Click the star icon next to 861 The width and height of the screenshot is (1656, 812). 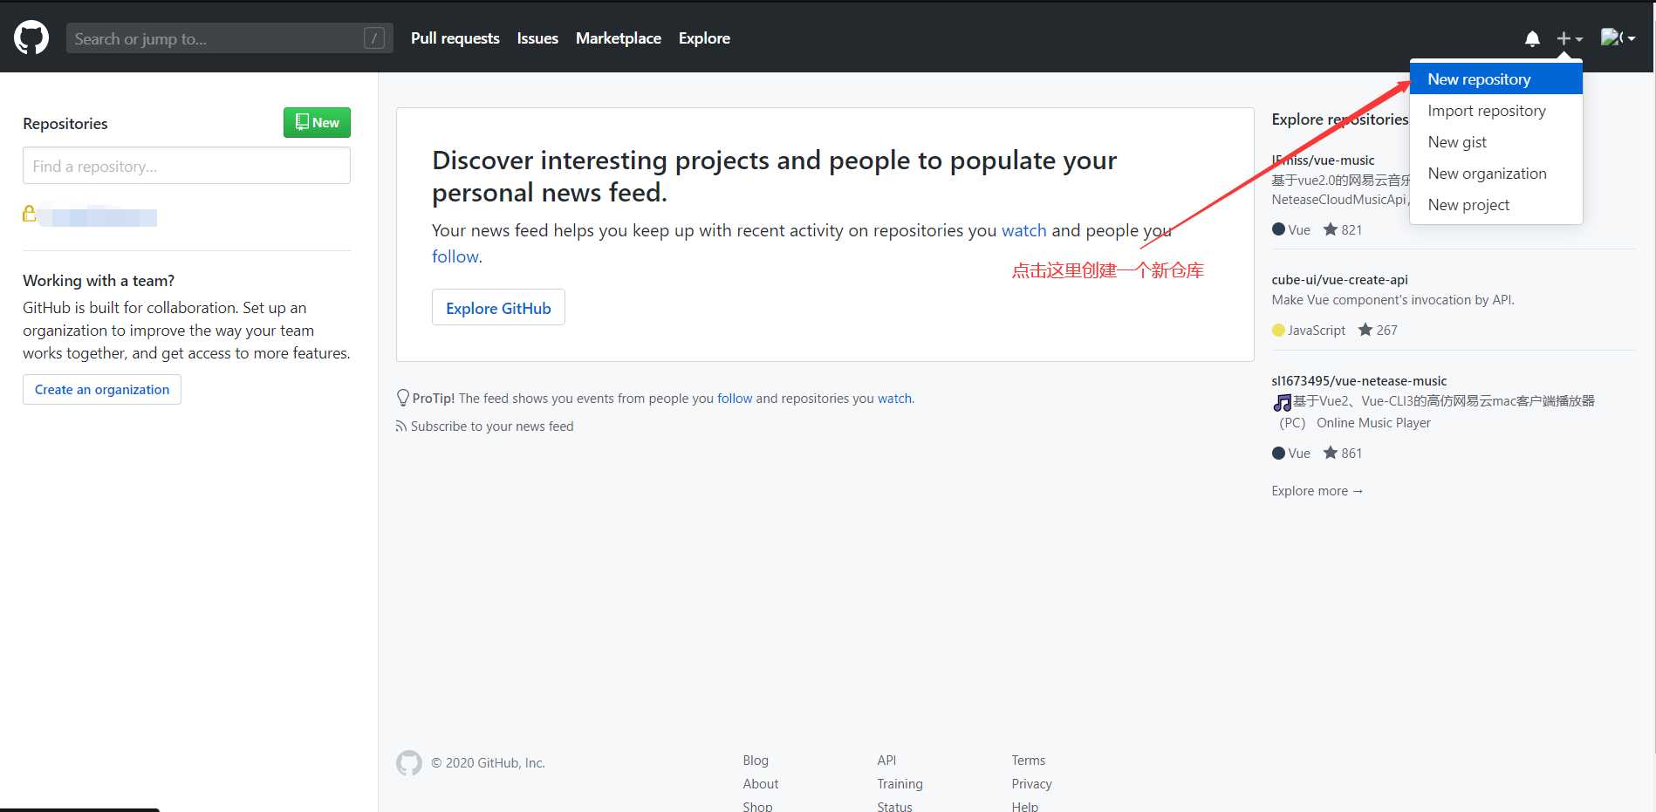click(x=1331, y=453)
